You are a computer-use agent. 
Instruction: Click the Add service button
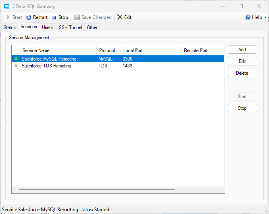coord(242,50)
